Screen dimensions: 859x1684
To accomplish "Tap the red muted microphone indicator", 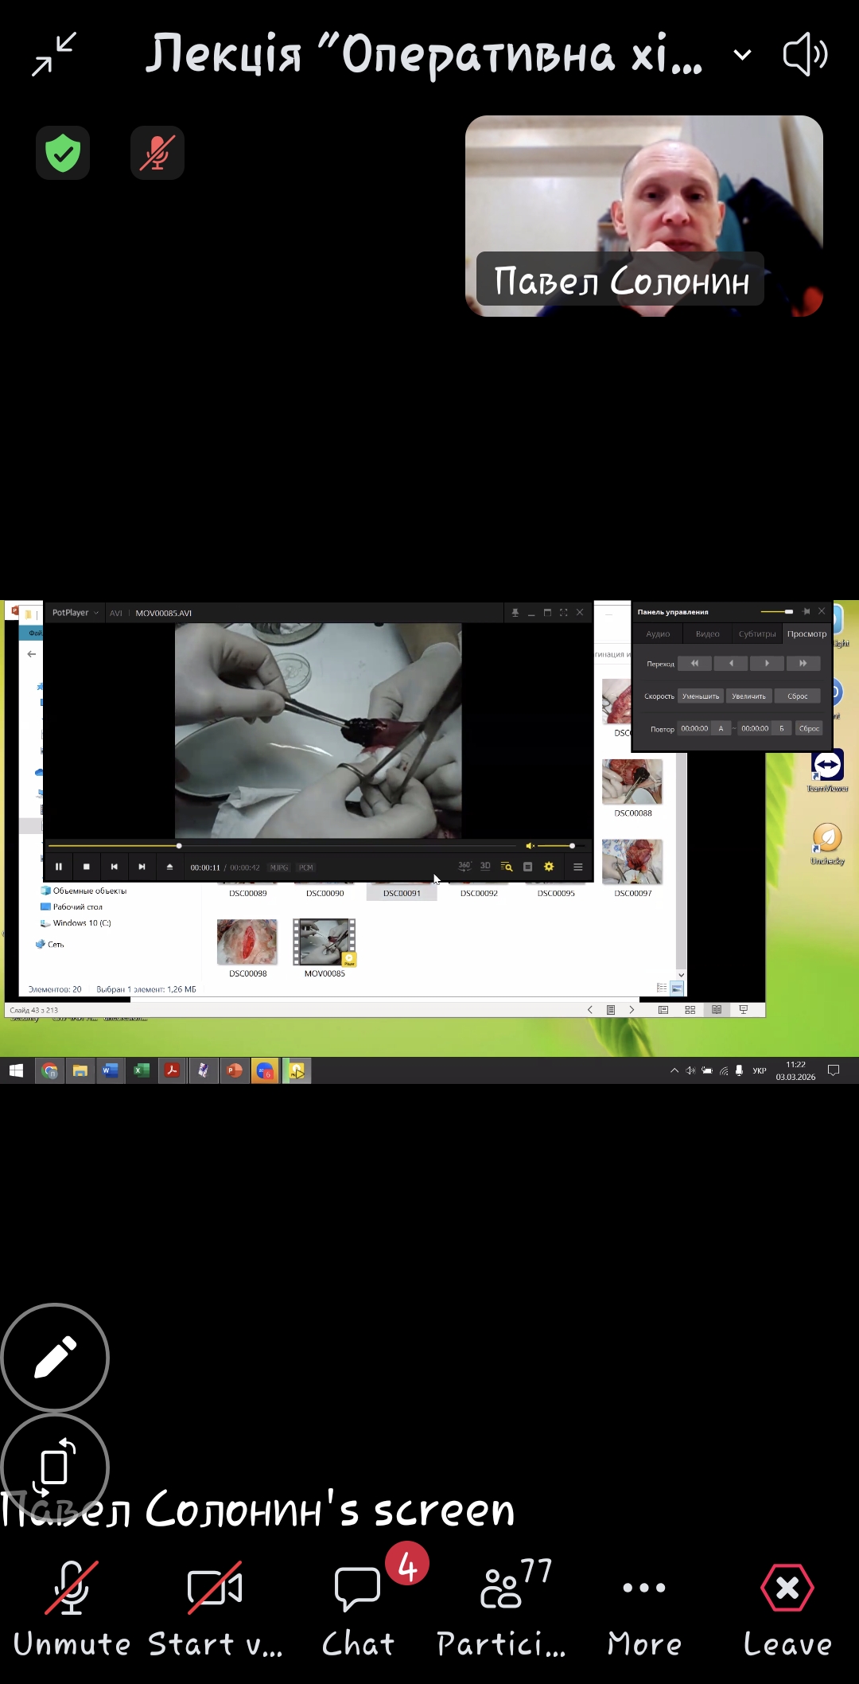I will [157, 153].
